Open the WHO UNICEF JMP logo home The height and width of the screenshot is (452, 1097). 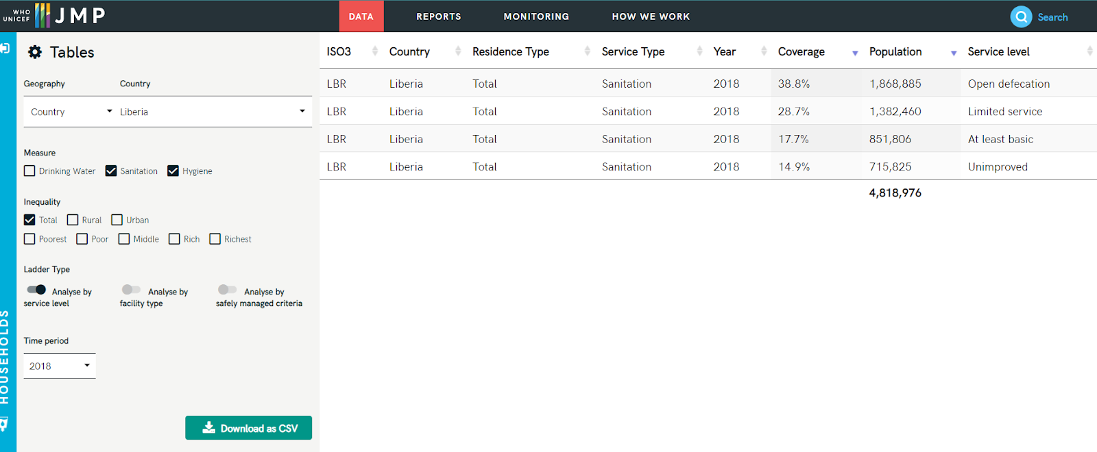(x=54, y=15)
